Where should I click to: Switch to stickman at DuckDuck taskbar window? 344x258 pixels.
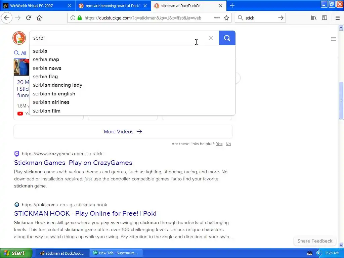pyautogui.click(x=62, y=253)
